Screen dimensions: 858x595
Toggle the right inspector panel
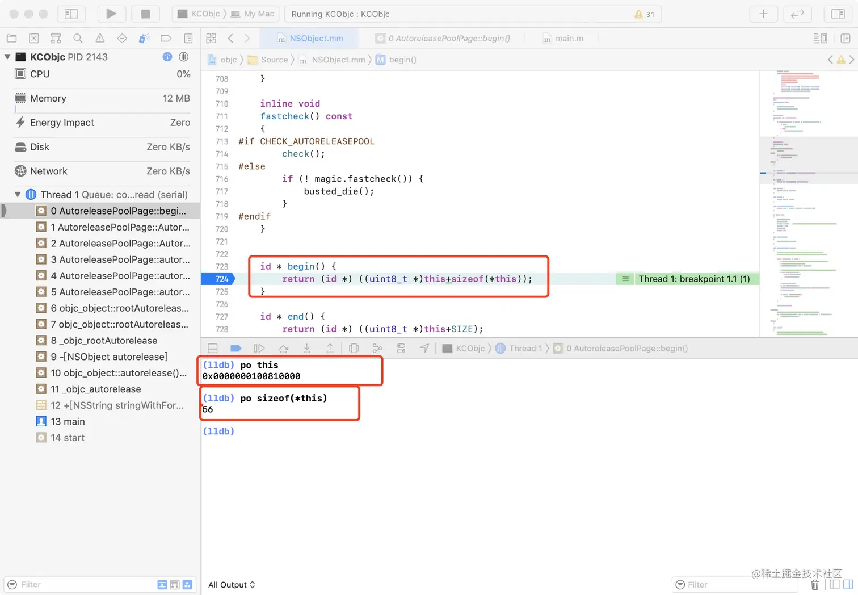(838, 14)
